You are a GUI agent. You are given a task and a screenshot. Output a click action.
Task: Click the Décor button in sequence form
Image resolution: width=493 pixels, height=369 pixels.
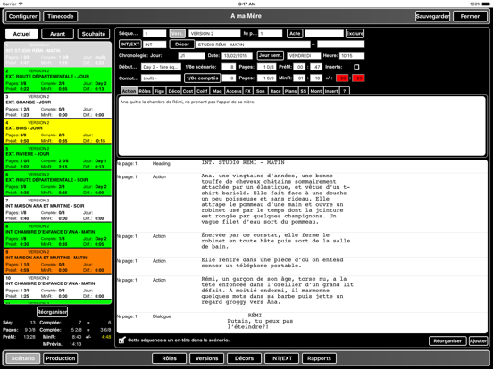click(x=182, y=45)
